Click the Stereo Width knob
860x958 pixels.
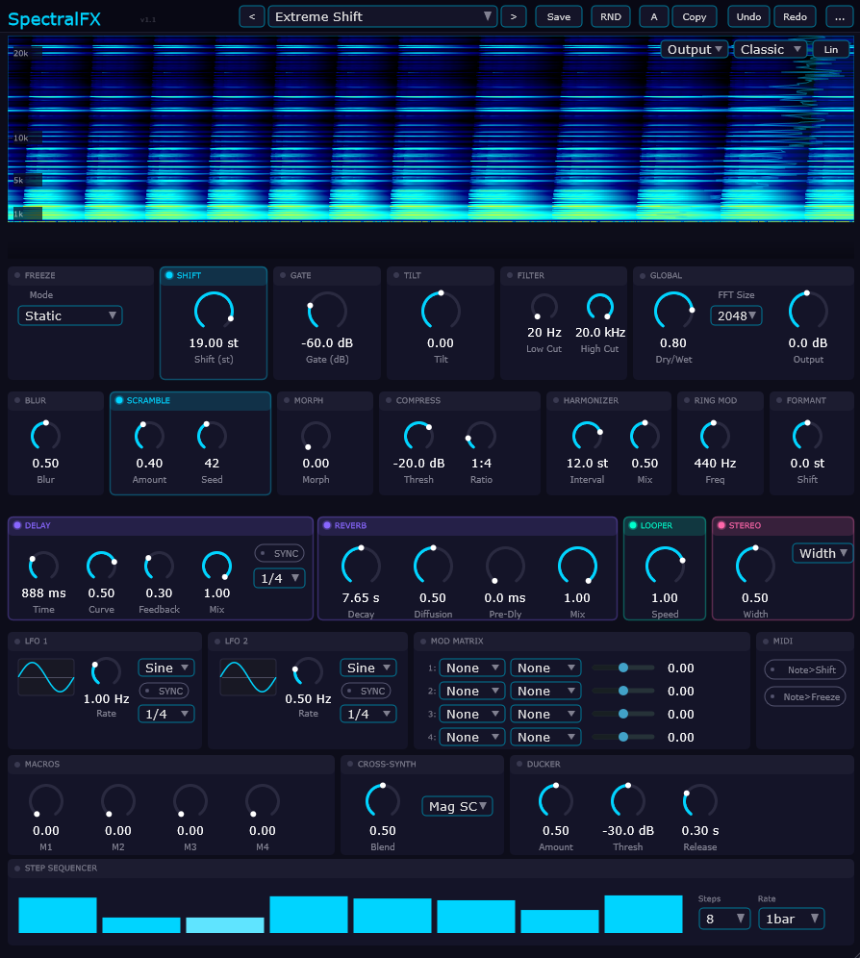[x=755, y=566]
